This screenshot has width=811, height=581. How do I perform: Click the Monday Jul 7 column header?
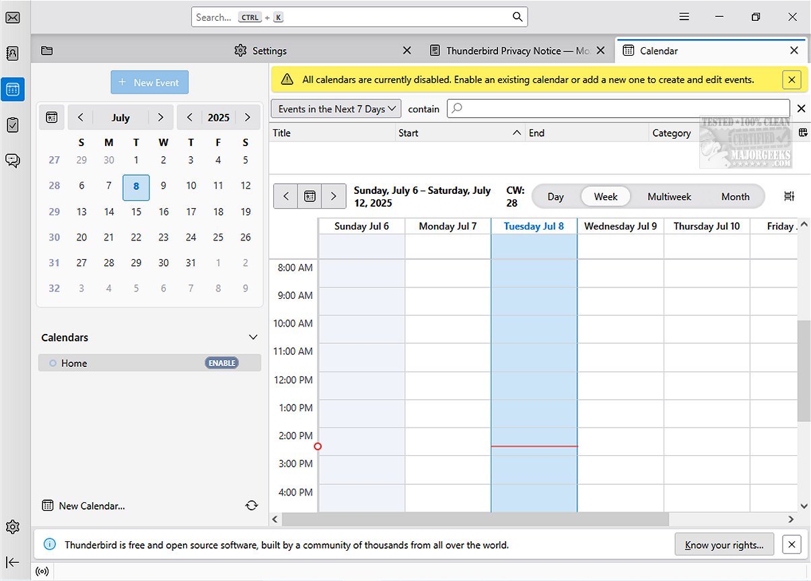pyautogui.click(x=448, y=226)
